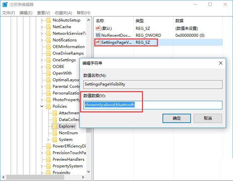This screenshot has width=233, height=181.
Task: Open the 查看(V) menu
Action: [44, 13]
